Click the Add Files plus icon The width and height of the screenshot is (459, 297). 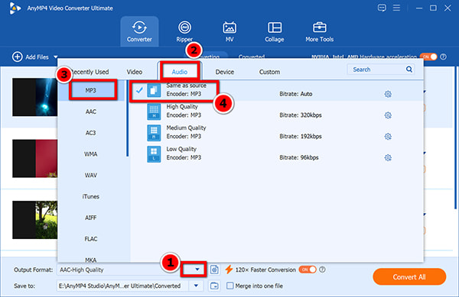pos(18,56)
